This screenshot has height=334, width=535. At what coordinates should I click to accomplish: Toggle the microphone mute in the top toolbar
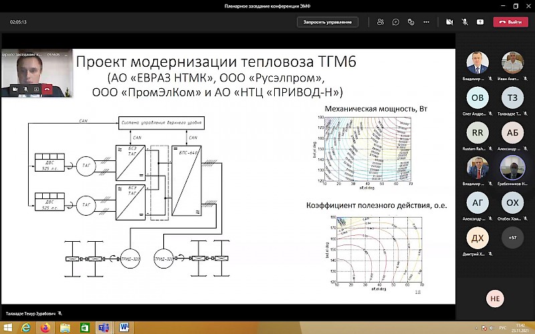(463, 22)
